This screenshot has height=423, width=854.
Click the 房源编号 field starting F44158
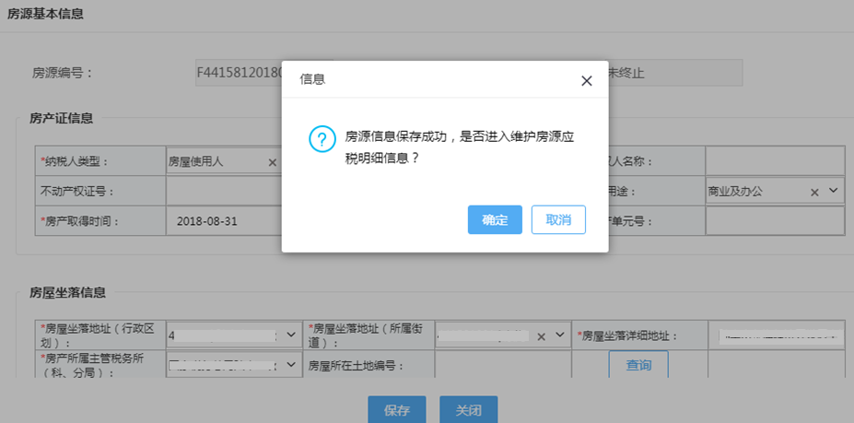coord(240,73)
